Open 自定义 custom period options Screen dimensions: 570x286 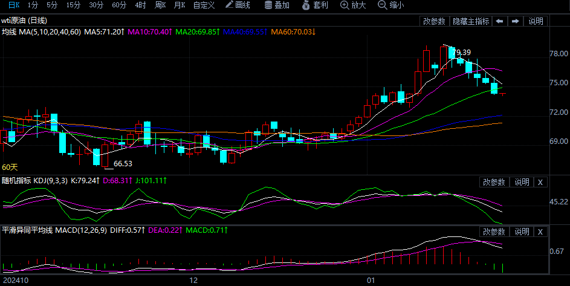coord(204,5)
